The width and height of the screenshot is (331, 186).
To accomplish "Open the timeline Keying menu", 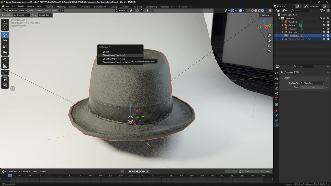I will point(26,172).
